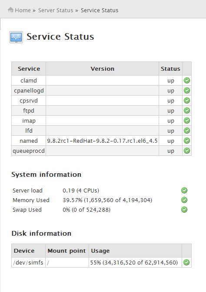206x292 pixels.
Task: Click the Version column header
Action: pos(103,69)
